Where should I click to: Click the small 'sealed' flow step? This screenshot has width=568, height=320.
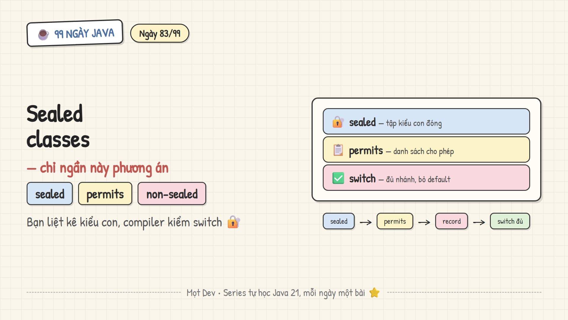click(x=339, y=221)
